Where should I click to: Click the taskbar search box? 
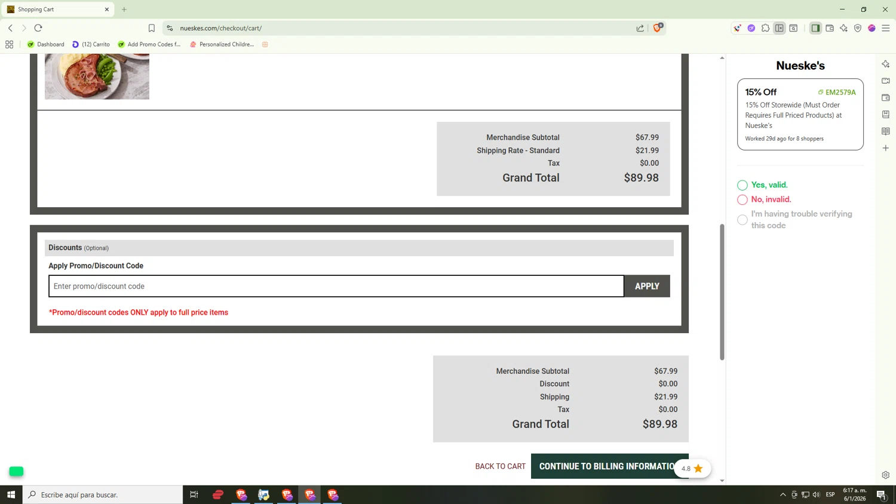[x=103, y=494]
